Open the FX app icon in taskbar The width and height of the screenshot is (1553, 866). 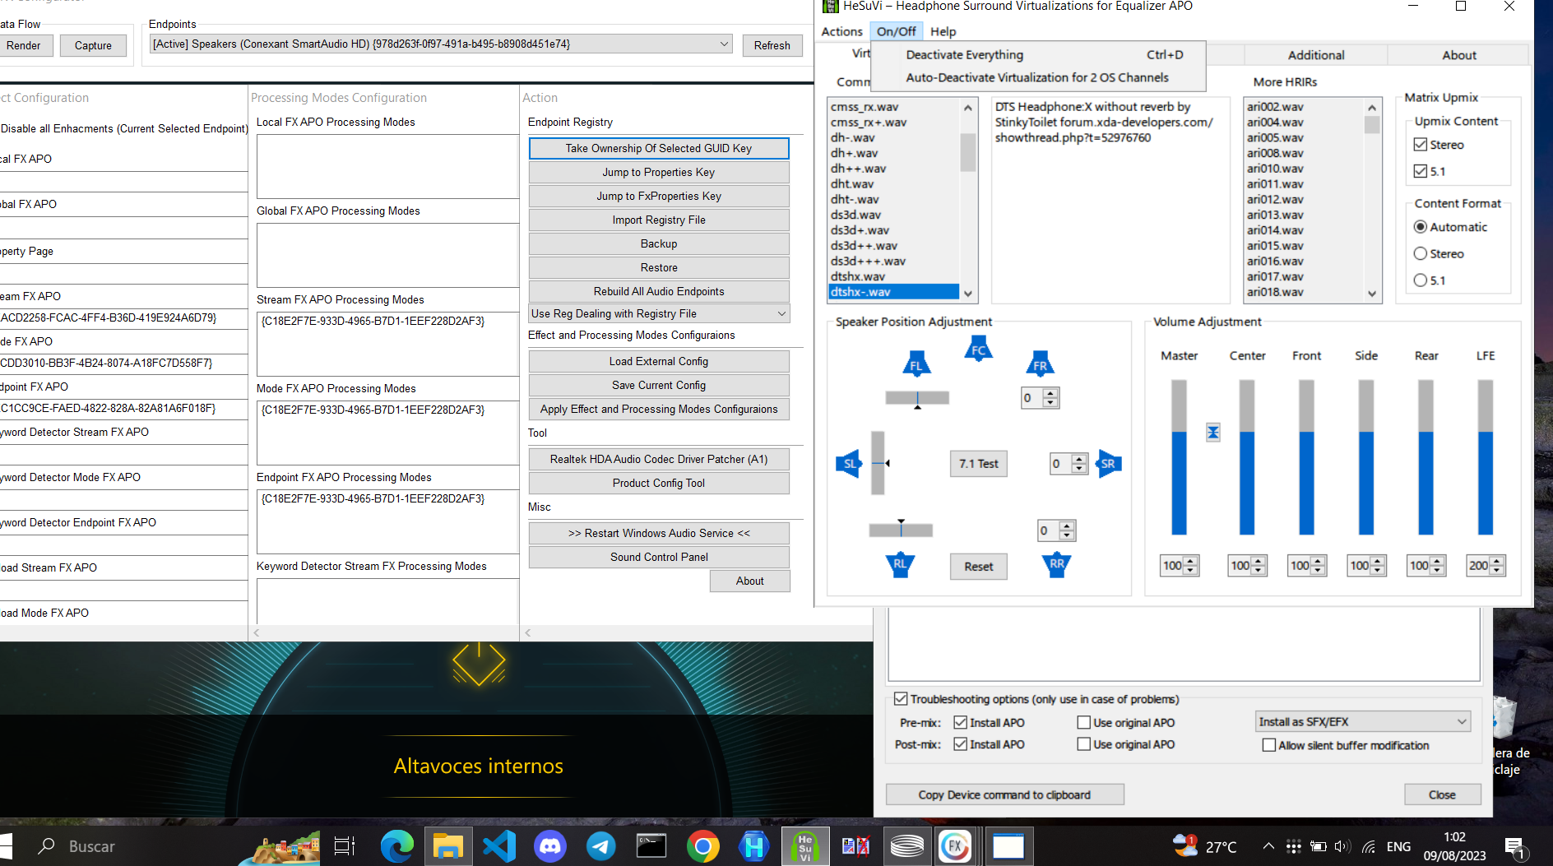(955, 846)
